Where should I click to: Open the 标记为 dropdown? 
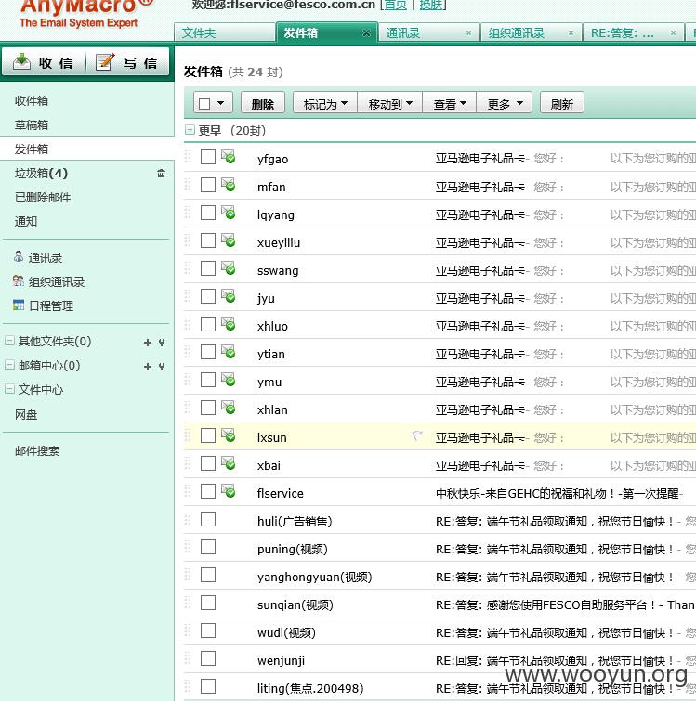click(x=325, y=104)
